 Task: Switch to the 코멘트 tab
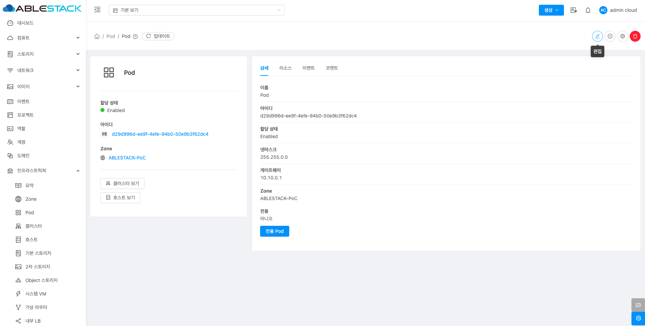click(331, 68)
